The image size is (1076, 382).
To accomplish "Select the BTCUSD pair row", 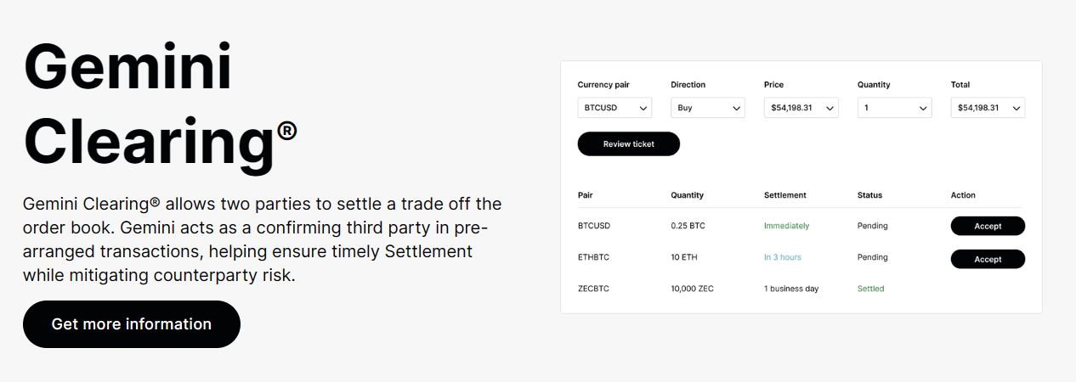I will [x=593, y=226].
